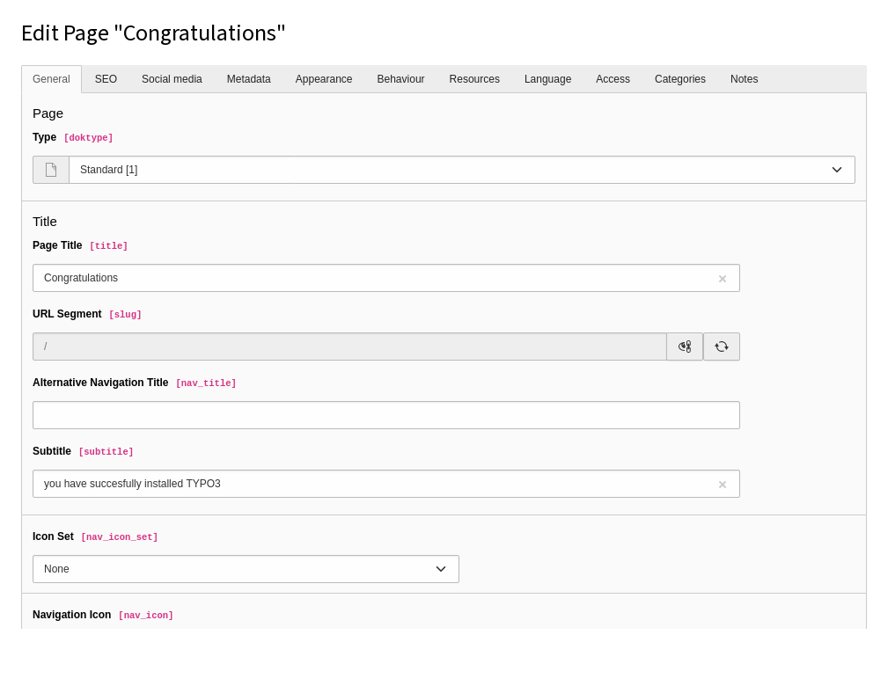Click the [nav_icon_set] field name text
Screen dimensions: 888x686
[x=120, y=537]
